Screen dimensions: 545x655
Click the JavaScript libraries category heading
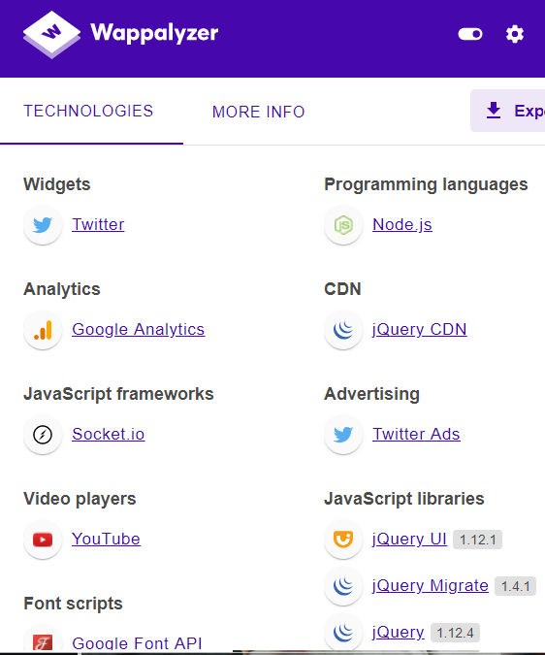pyautogui.click(x=404, y=499)
